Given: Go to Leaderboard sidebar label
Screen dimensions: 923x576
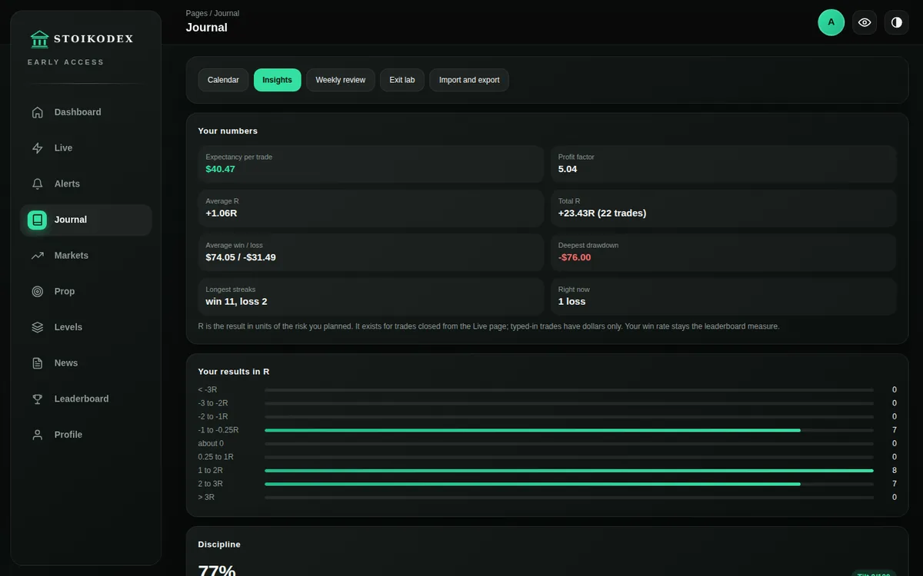Looking at the screenshot, I should point(82,399).
